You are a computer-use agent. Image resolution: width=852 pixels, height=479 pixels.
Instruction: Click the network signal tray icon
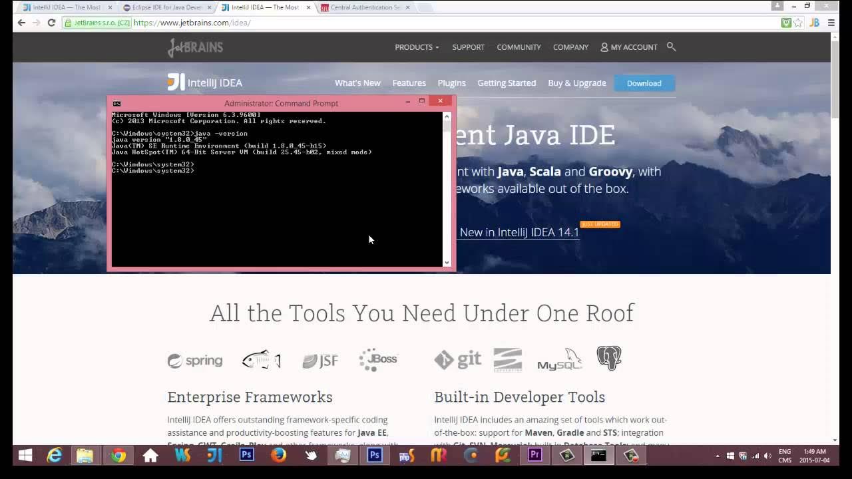point(755,456)
